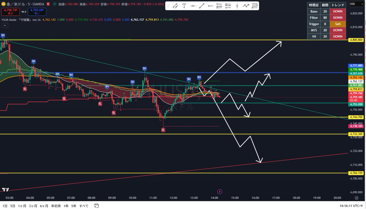This screenshot has height=209, width=366.
Task: Click the Filter period value 80
Action: (x=325, y=18)
